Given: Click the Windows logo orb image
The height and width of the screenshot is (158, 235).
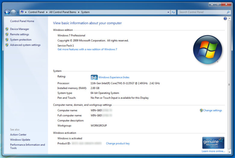Looking at the screenshot, I should (x=208, y=50).
